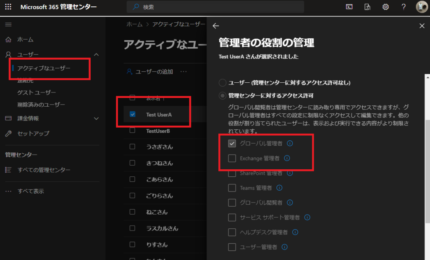
Task: Select ユーザー (管理センターに対するアクセス許可なし) radio button
Action: point(223,83)
